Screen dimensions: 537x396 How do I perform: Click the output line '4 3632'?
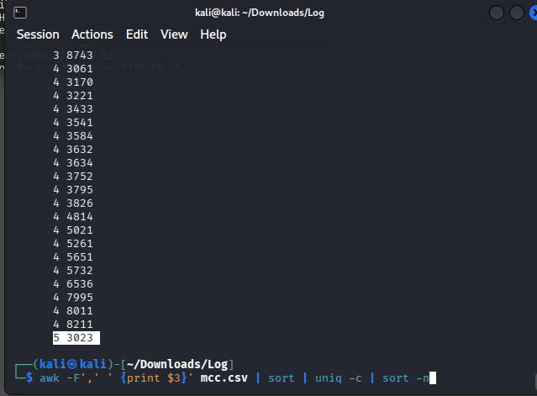(73, 150)
